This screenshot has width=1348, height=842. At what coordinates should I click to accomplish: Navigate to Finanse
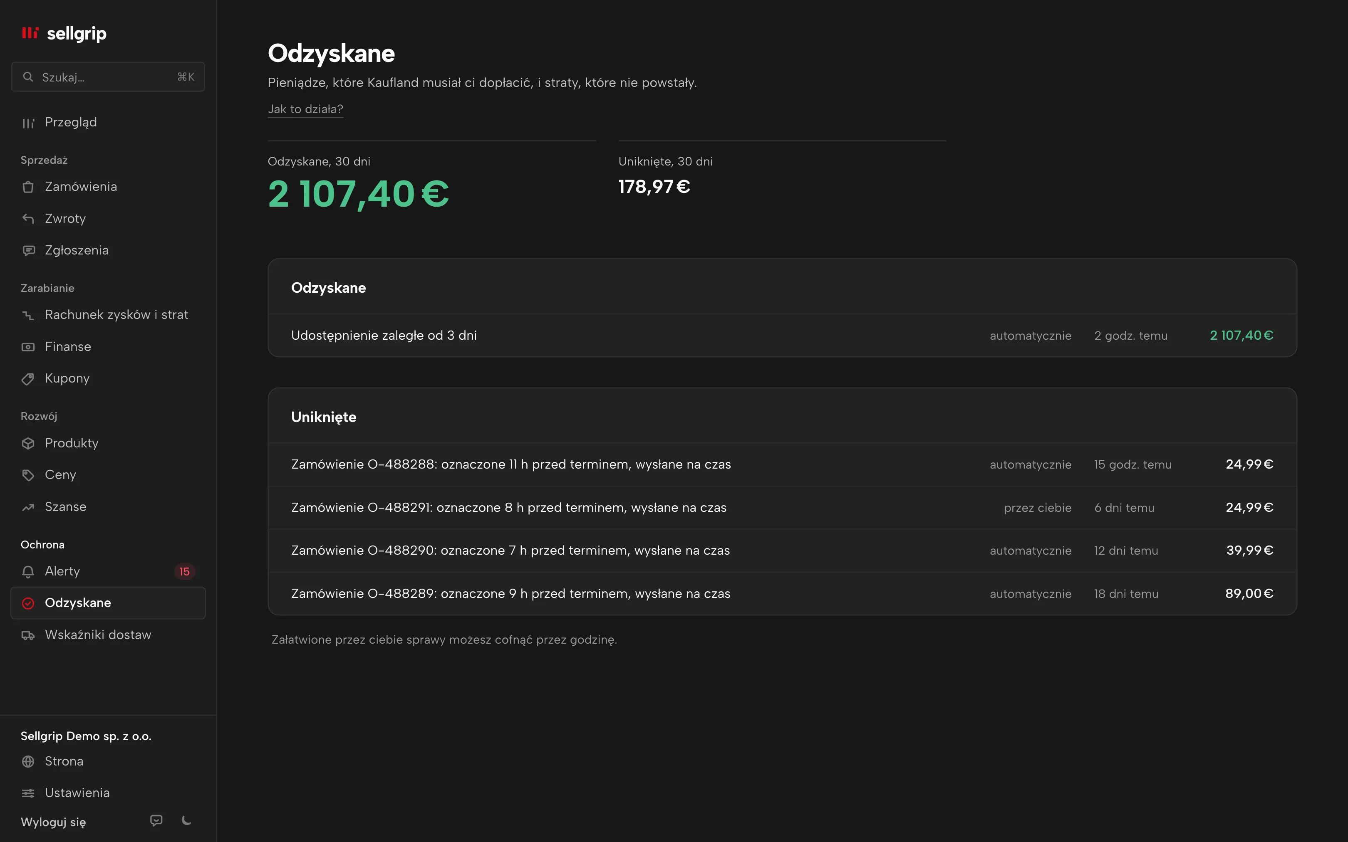pyautogui.click(x=108, y=347)
